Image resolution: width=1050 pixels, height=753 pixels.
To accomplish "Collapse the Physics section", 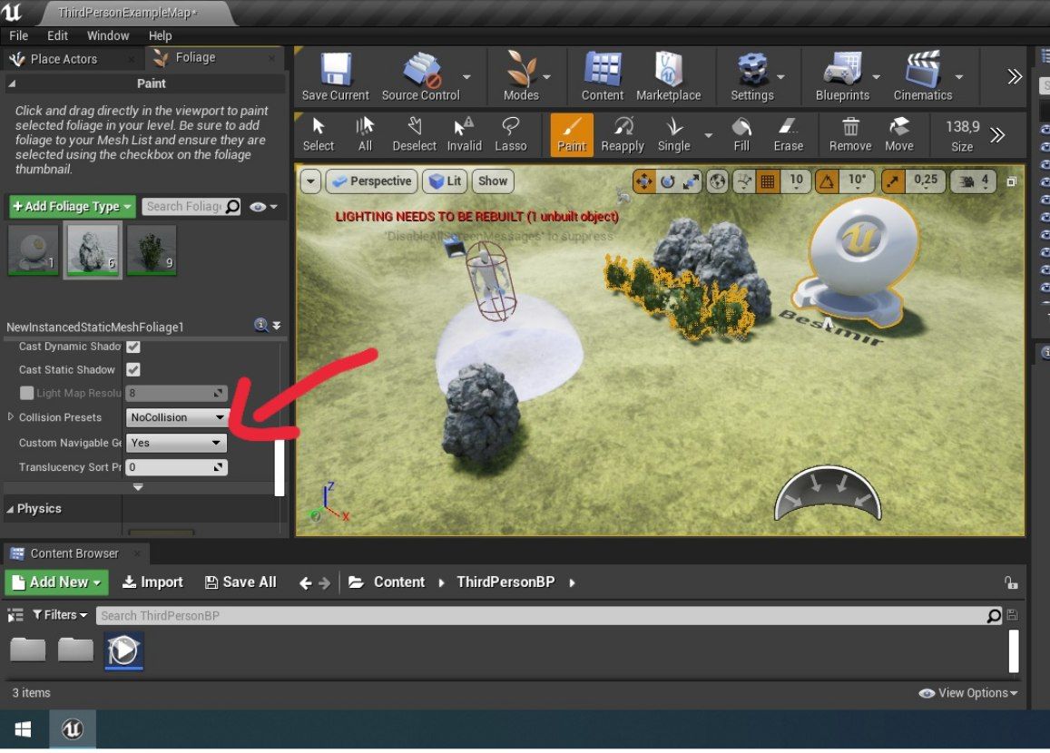I will click(x=10, y=509).
